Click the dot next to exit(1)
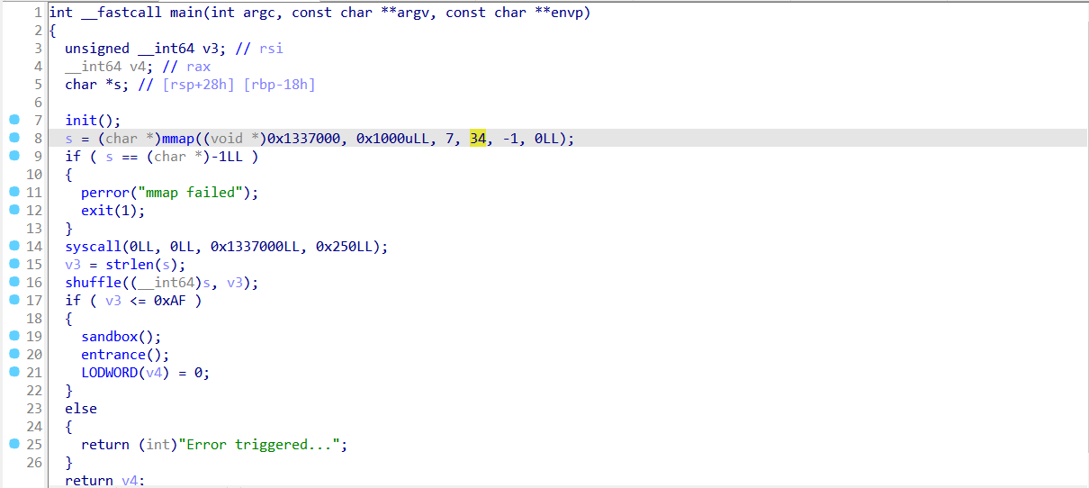Viewport: 1089px width, 488px height. click(x=13, y=211)
